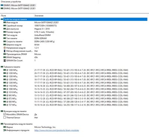Select the timing value starting 10-10-10-24
Screen dimensions: 149x138
[x=81, y=105]
